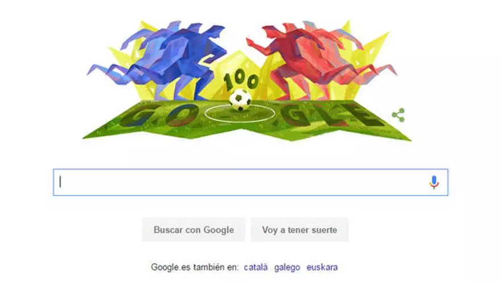The image size is (501, 282).
Task: Click the white center circle on the field
Action: point(240,113)
